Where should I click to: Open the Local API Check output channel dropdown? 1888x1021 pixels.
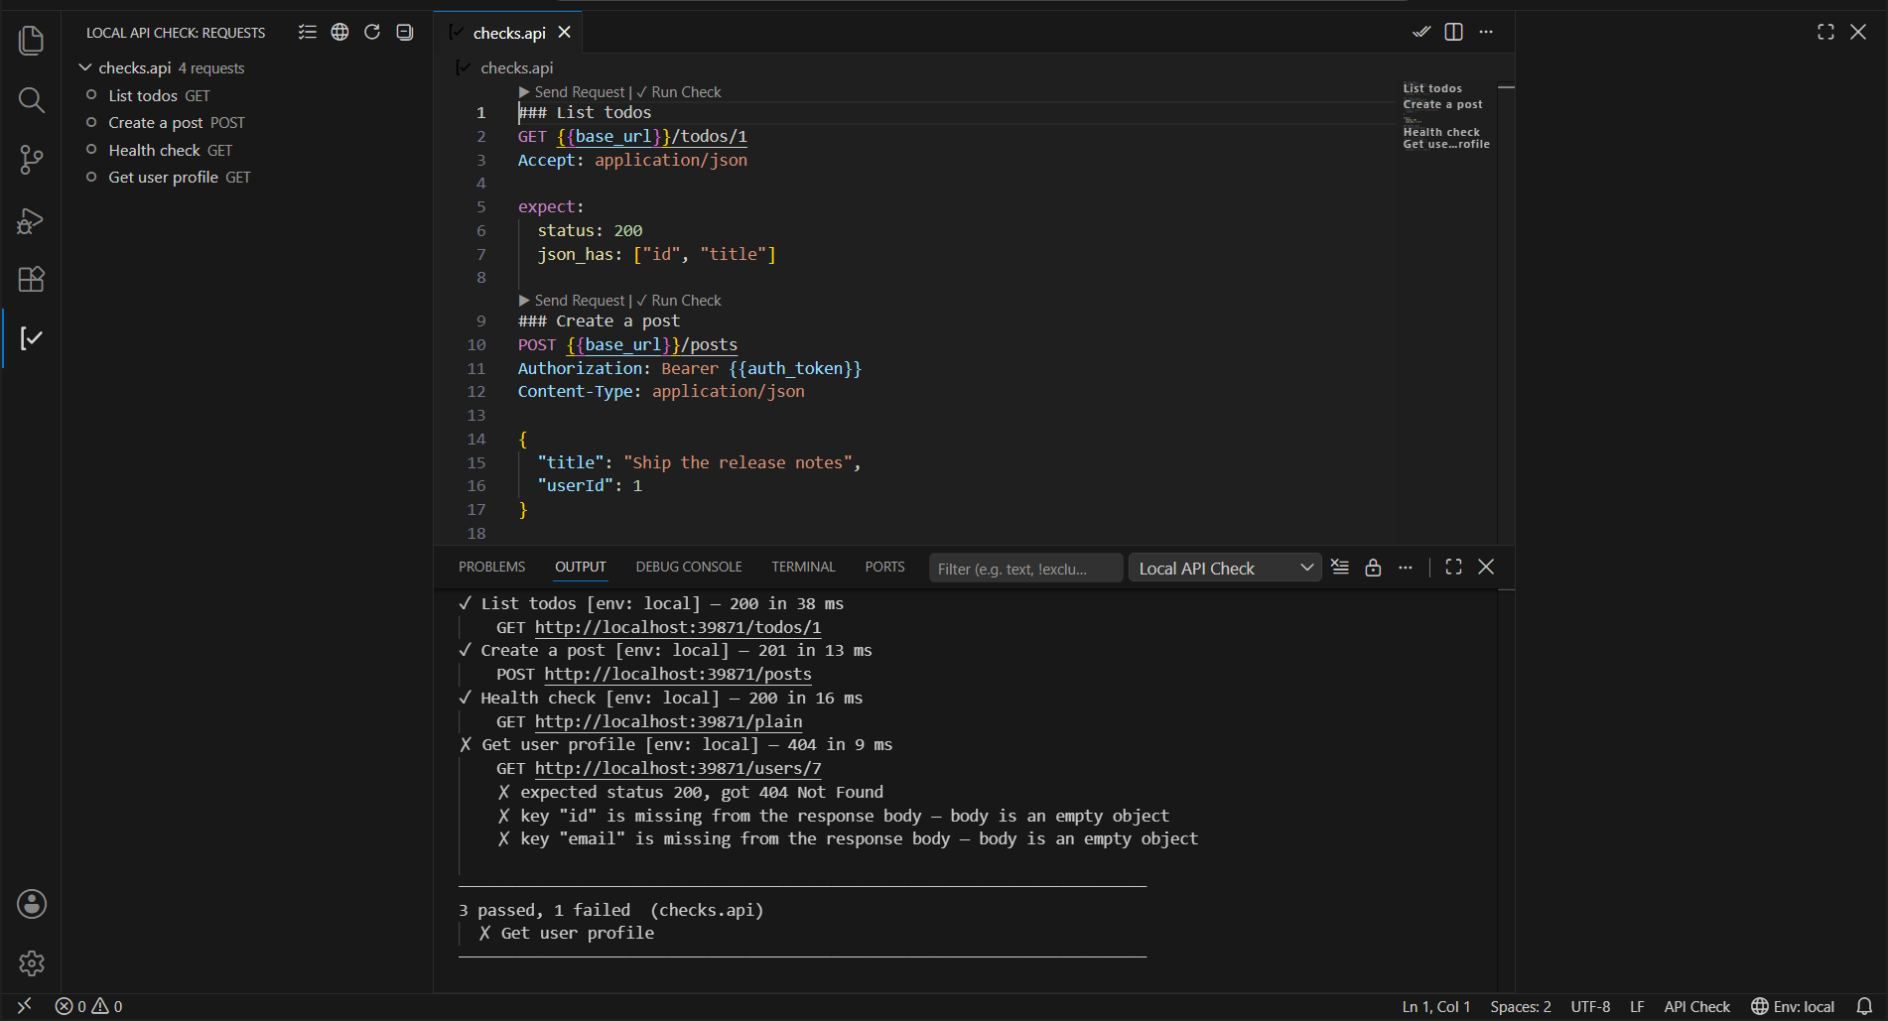coord(1225,569)
